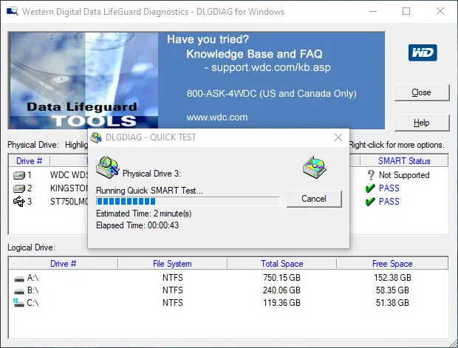Click the NTFS entry for drive B:\
Screen dimensions: 458x348
[173, 290]
